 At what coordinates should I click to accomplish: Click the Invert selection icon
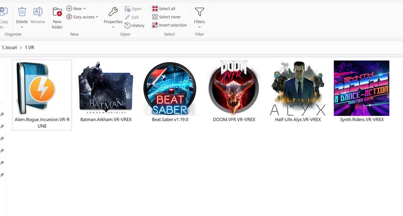tap(155, 25)
